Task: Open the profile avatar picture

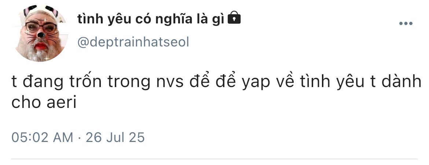Action: 41,33
